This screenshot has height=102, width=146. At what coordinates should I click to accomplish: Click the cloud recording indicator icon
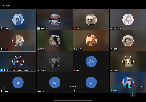coord(4,6)
